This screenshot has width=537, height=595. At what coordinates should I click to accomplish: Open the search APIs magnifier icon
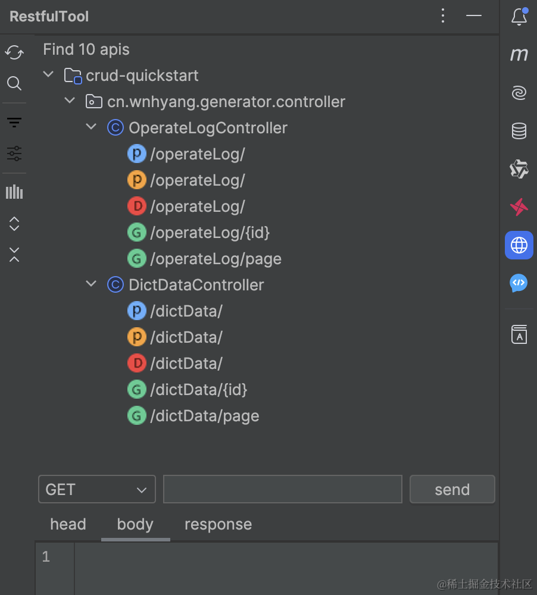pos(14,83)
